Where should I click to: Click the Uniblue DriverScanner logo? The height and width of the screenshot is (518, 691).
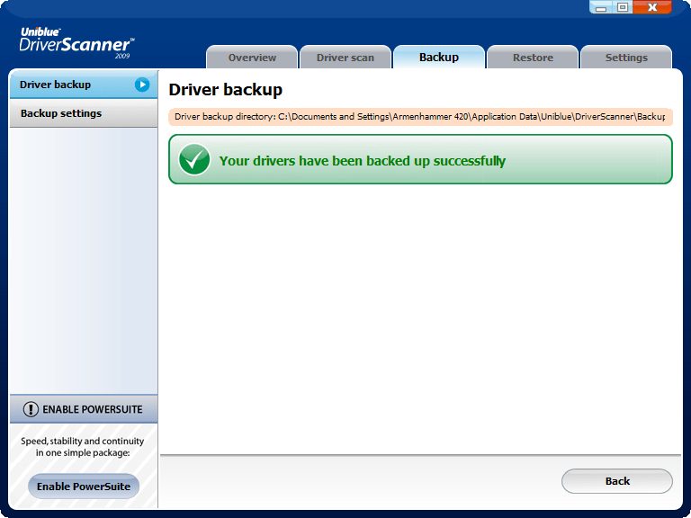coord(76,43)
